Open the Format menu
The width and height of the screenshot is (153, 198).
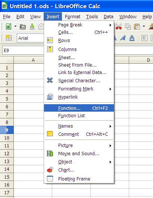pyautogui.click(x=72, y=17)
